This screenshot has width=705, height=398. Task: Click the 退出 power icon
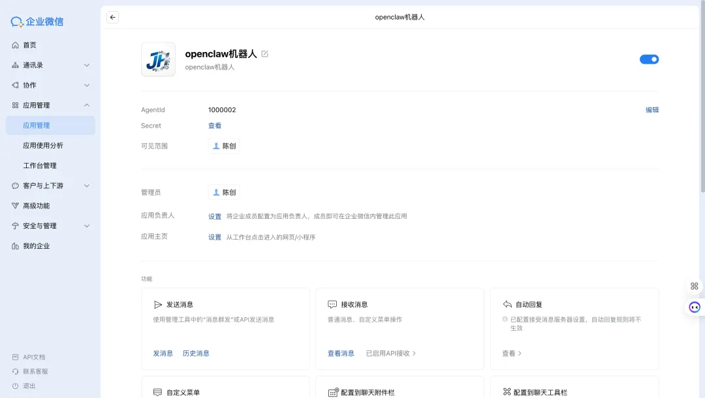point(15,386)
